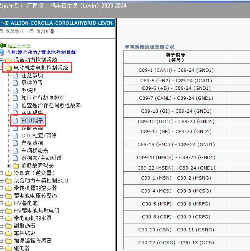Open the 加速踏板传感器 tree node
Screen dimensions: 250x251
33,241
